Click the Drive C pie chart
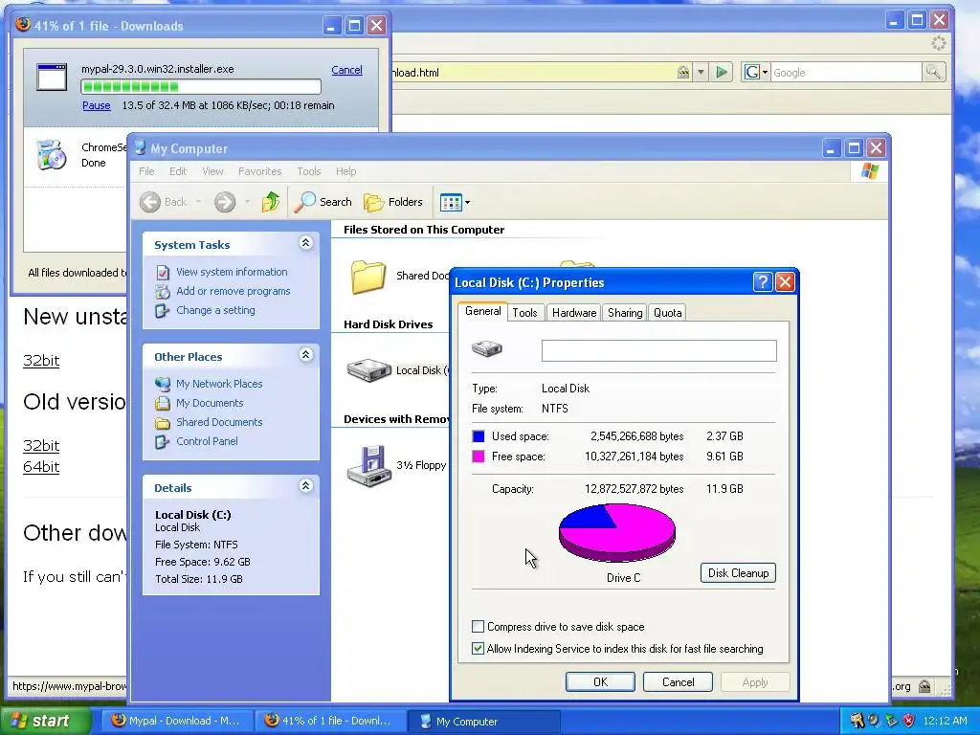 pyautogui.click(x=617, y=532)
